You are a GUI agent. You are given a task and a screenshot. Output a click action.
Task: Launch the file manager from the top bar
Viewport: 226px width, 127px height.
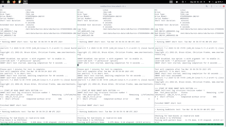click(9, 2)
